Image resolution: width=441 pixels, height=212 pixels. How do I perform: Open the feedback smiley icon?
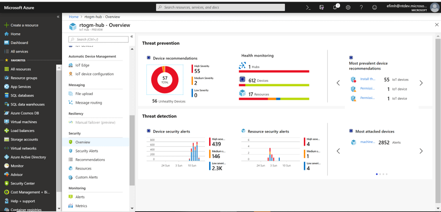(374, 7)
